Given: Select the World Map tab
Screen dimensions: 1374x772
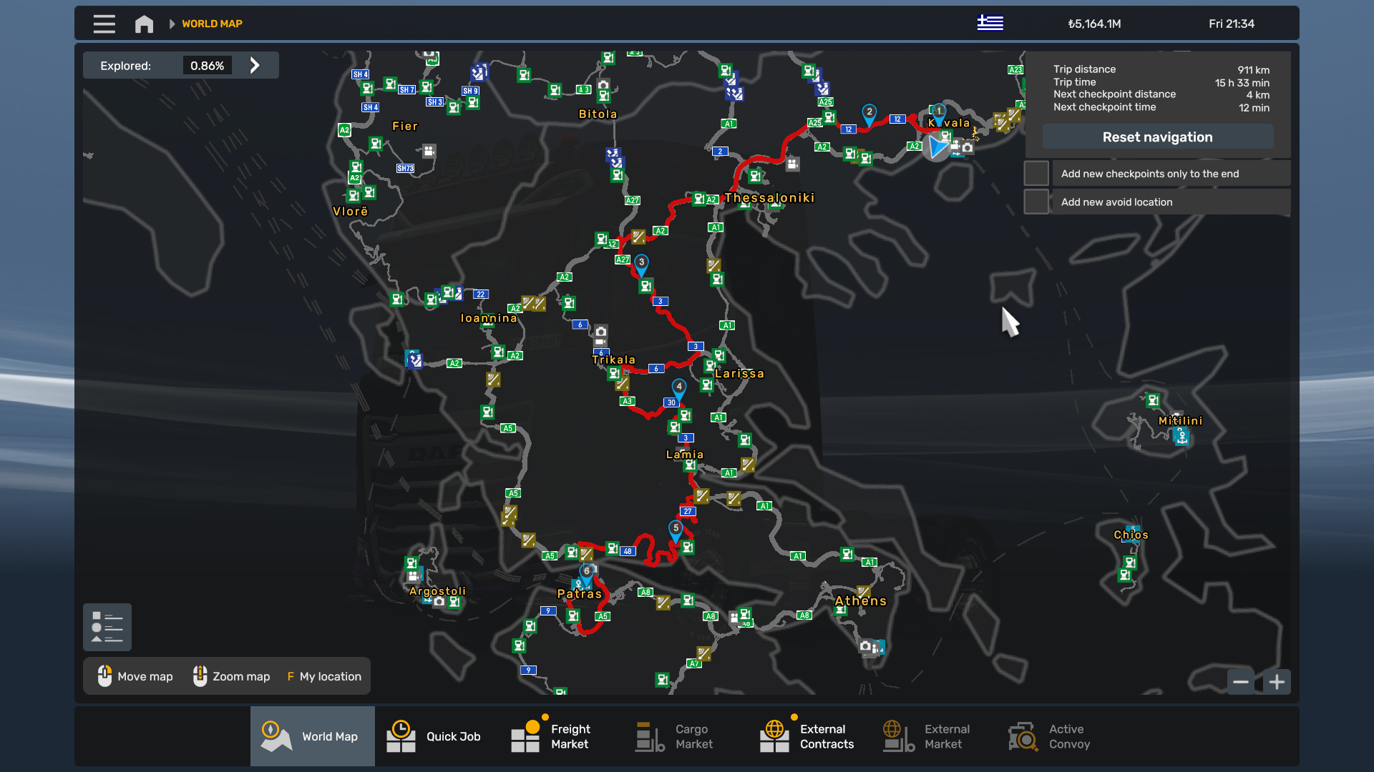Looking at the screenshot, I should point(313,736).
